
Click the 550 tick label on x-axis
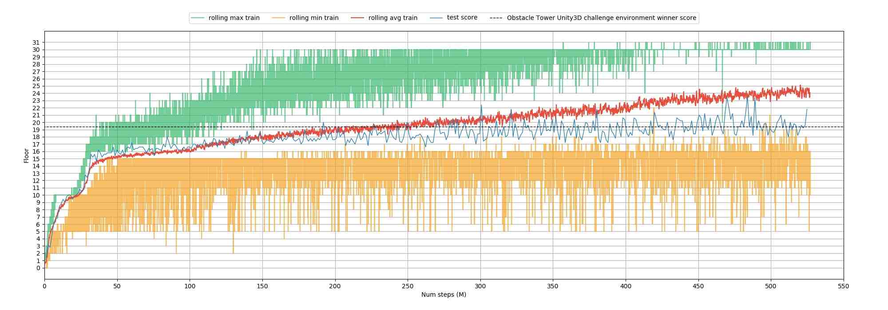(x=844, y=286)
